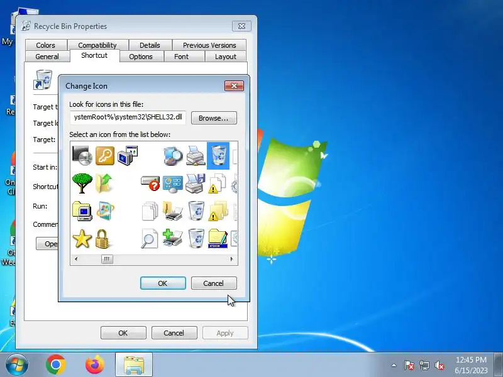Screen dimensions: 503x377
Task: Choose Recycle Bin beside green-plus printer
Action: point(196,238)
